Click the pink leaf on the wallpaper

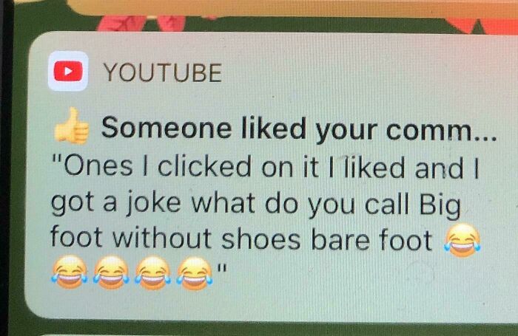tap(142, 23)
